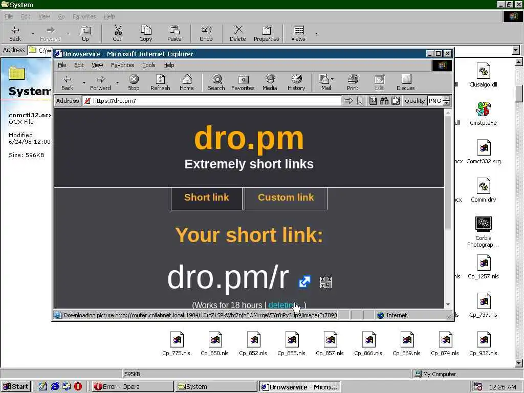Screen dimensions: 524x393
Task: Click the open-in-new-window icon next to dro.pm/r
Action: point(304,282)
